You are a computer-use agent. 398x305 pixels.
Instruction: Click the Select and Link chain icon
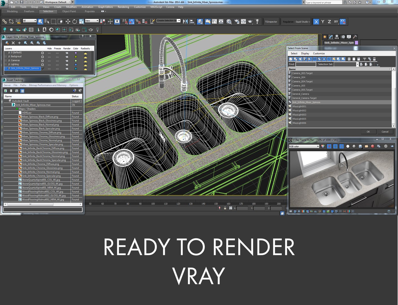click(x=5, y=21)
